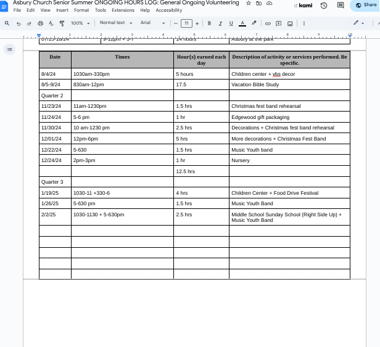Move document to a folder
The image size is (380, 347).
coord(259,4)
